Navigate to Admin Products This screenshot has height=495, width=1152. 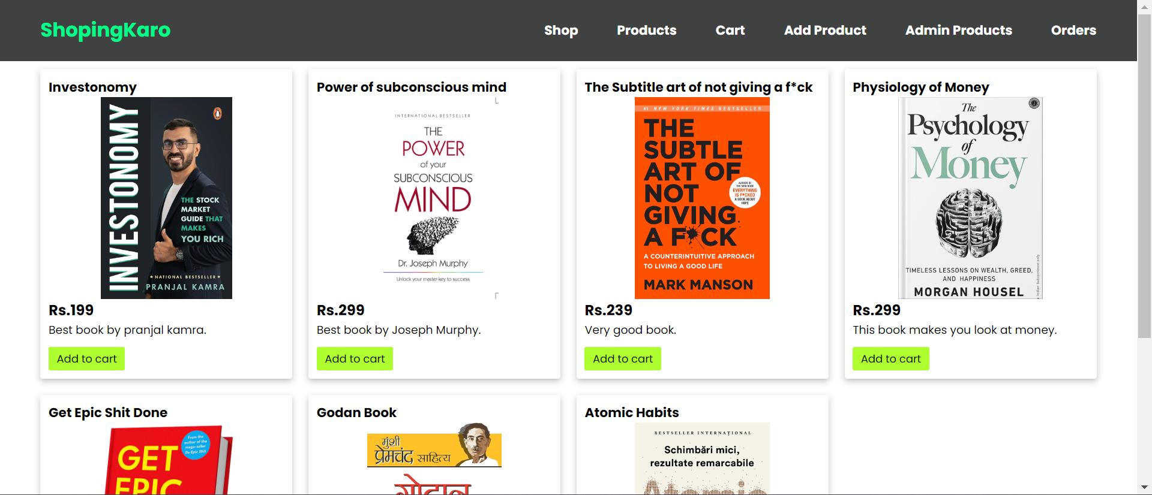(x=959, y=30)
